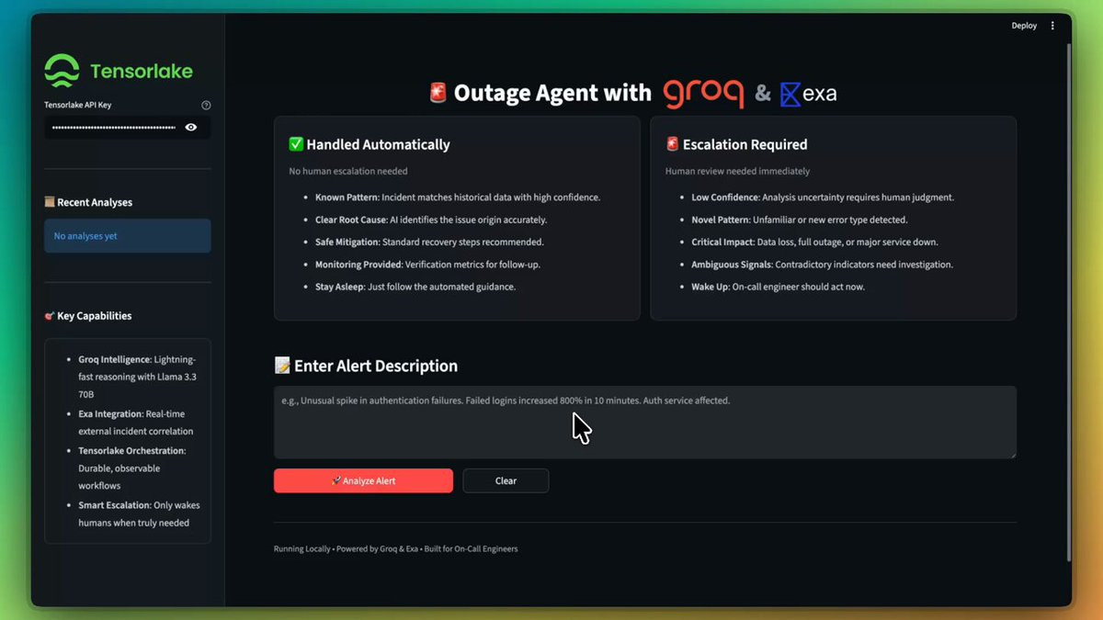The width and height of the screenshot is (1103, 620).
Task: Click the 'Handled Automatically' heading
Action: [378, 144]
